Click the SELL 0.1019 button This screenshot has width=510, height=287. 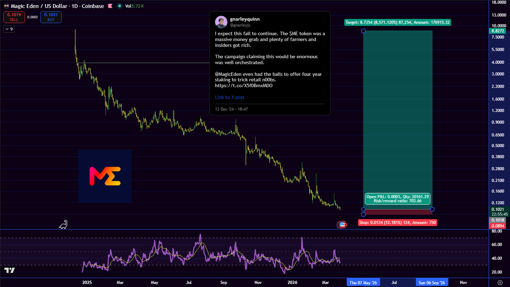click(x=14, y=17)
